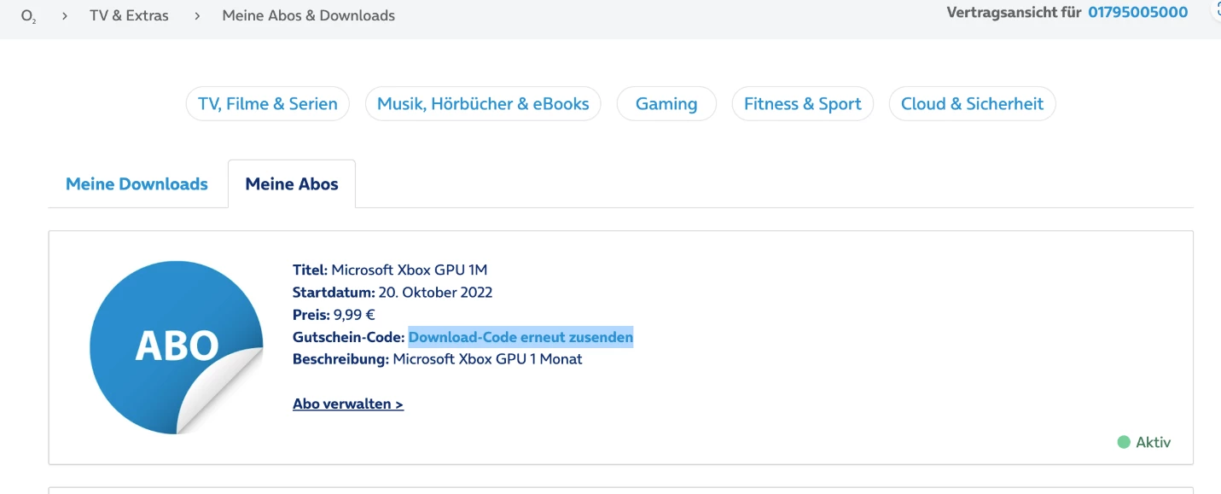The width and height of the screenshot is (1221, 494).
Task: Open the Gaming category
Action: (x=666, y=104)
